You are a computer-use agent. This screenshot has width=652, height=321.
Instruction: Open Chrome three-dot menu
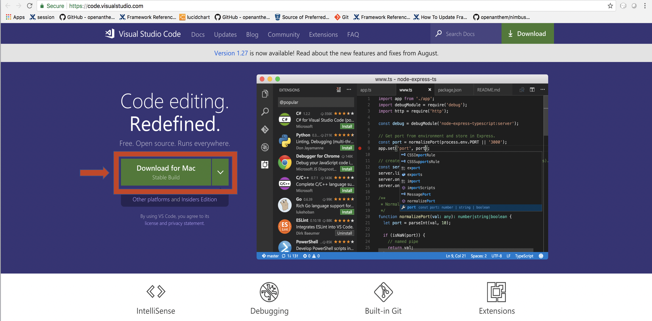click(645, 6)
